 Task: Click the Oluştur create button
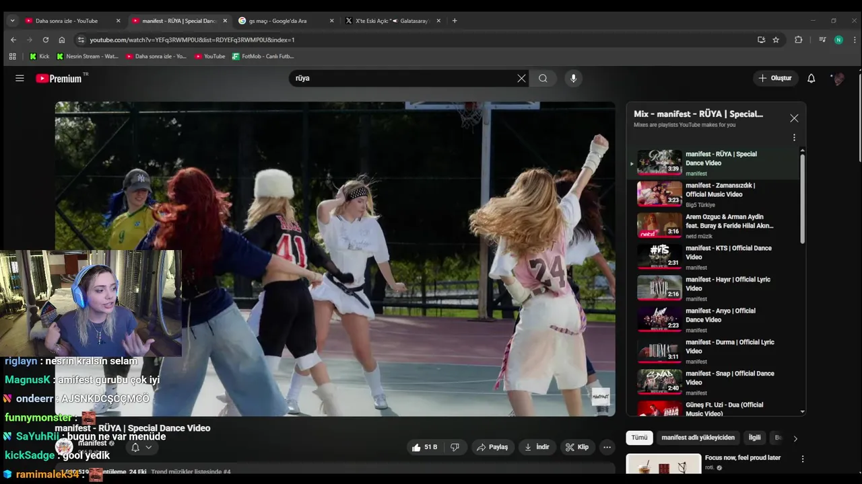click(x=775, y=78)
